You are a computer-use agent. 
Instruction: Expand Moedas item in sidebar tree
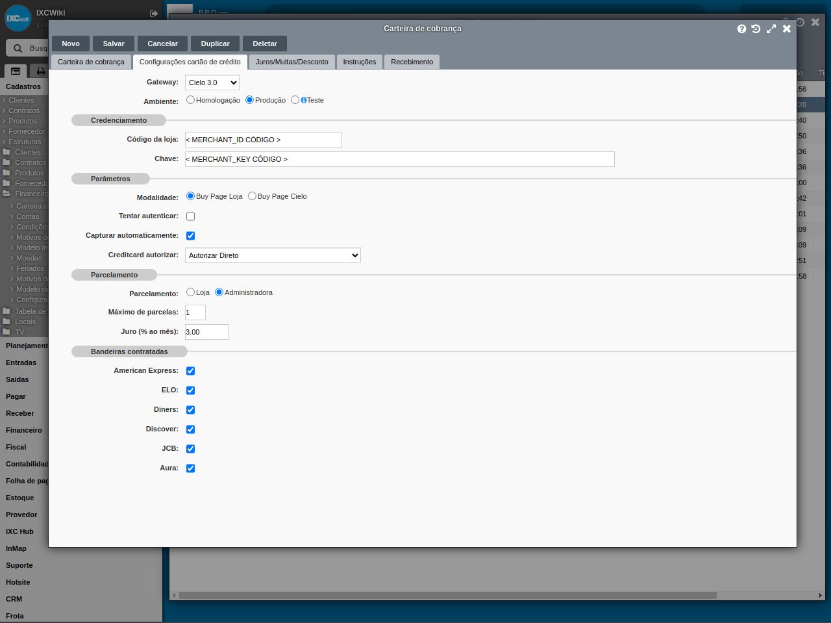(x=12, y=258)
